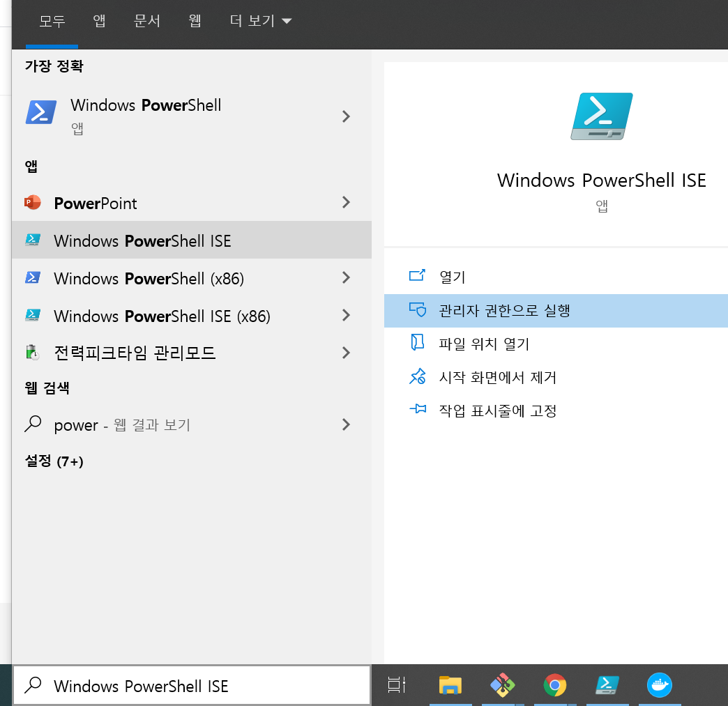Open the 더 보기 filter dropdown
728x706 pixels.
tap(261, 21)
